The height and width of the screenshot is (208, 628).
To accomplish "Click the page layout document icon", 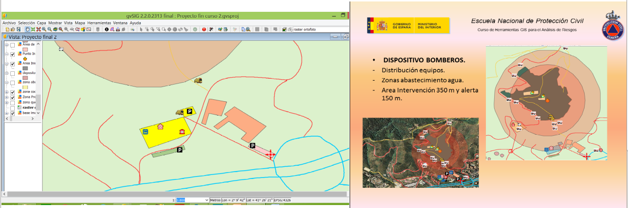I will coord(243,30).
